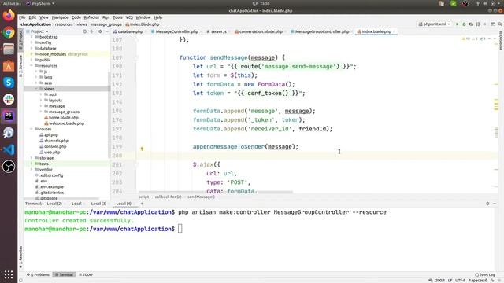Open the TODO tool window
Viewport: 504px width, 283px height.
[x=86, y=274]
